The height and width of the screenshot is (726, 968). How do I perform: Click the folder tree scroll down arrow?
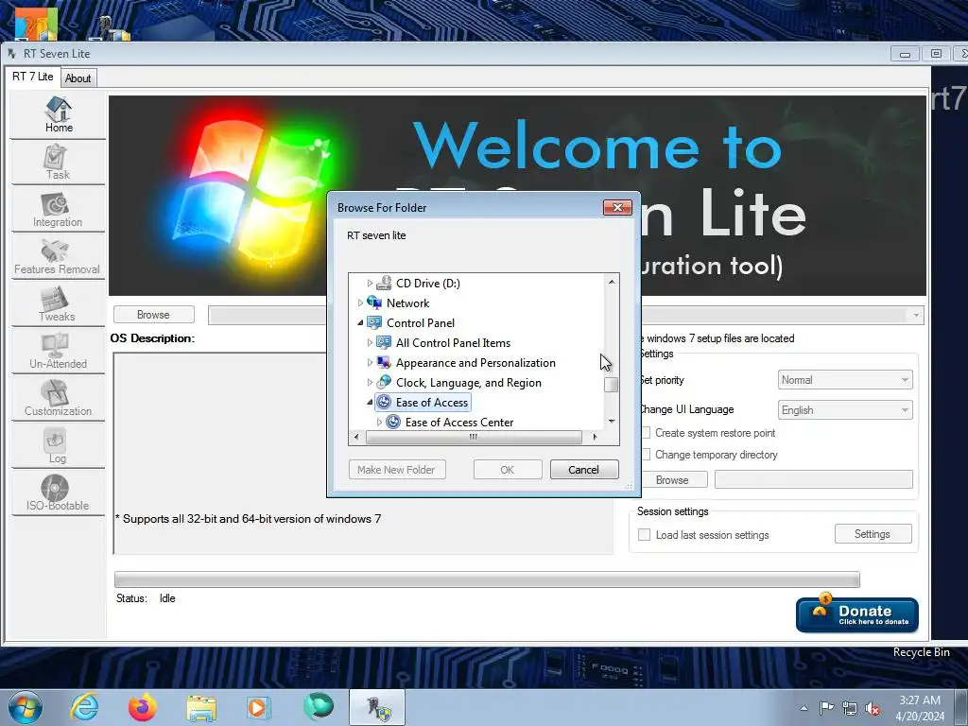pyautogui.click(x=612, y=421)
